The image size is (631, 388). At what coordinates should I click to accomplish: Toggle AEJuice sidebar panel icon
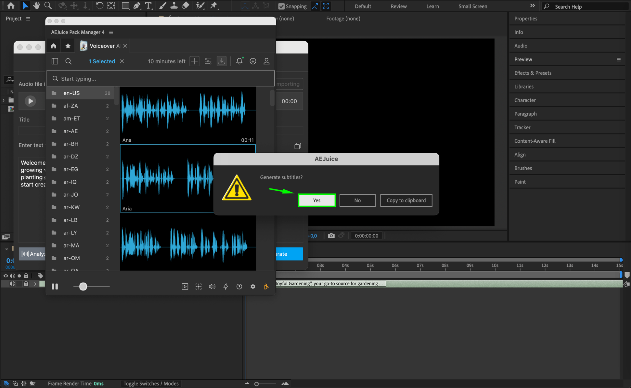(x=55, y=61)
